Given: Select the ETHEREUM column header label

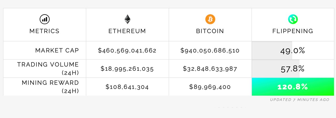Looking at the screenshot, I should tap(127, 31).
